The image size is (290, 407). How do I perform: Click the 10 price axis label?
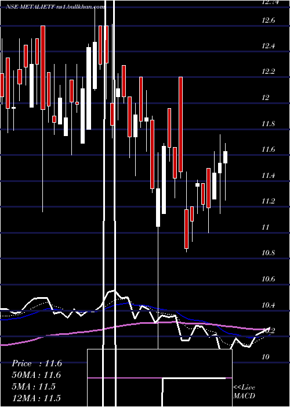(266, 356)
